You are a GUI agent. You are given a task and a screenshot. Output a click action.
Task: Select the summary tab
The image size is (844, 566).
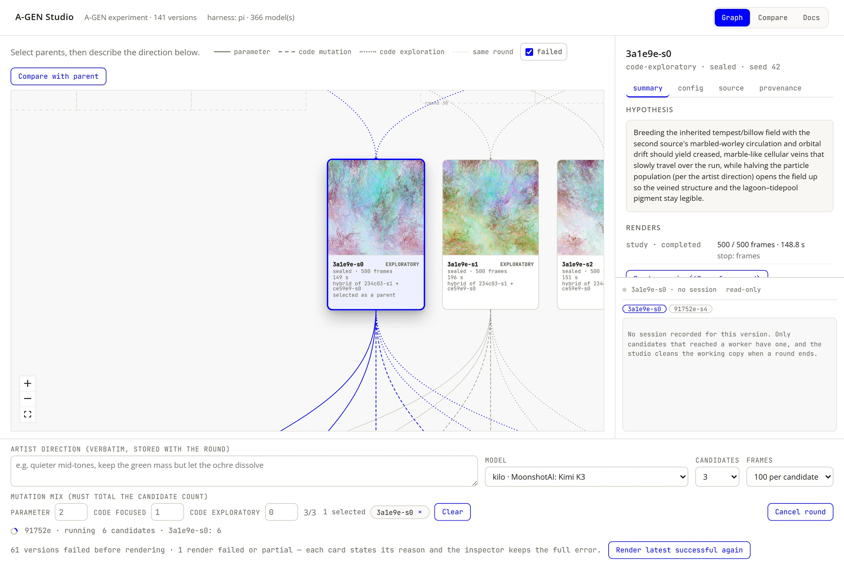[x=648, y=88]
